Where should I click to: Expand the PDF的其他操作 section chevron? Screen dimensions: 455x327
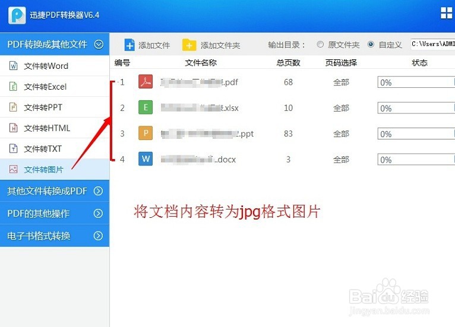[99, 214]
